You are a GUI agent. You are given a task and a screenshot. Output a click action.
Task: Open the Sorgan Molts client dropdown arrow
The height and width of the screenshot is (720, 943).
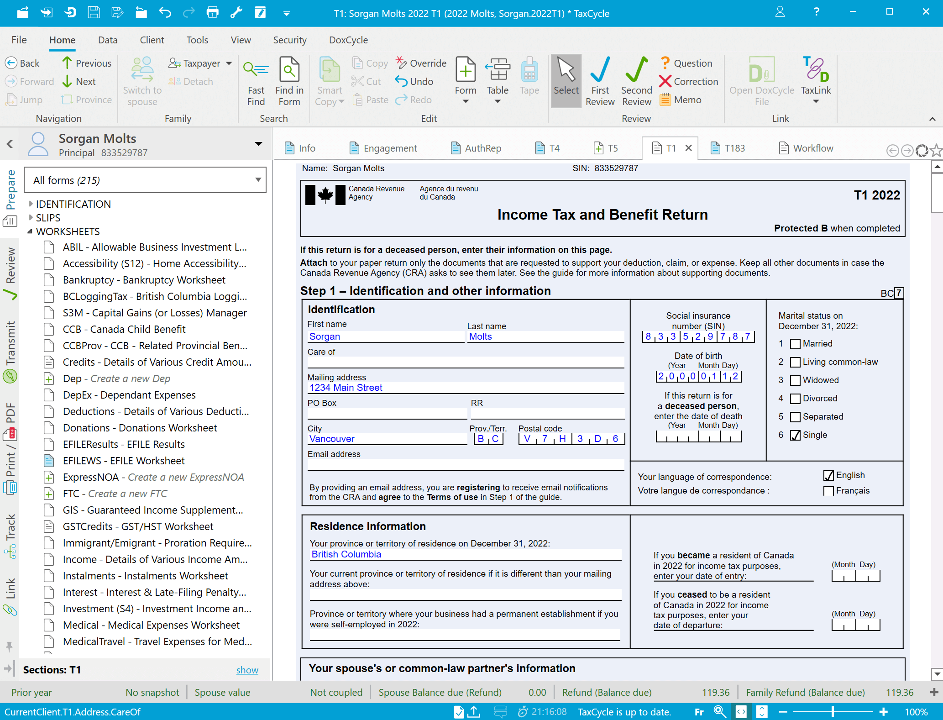258,144
